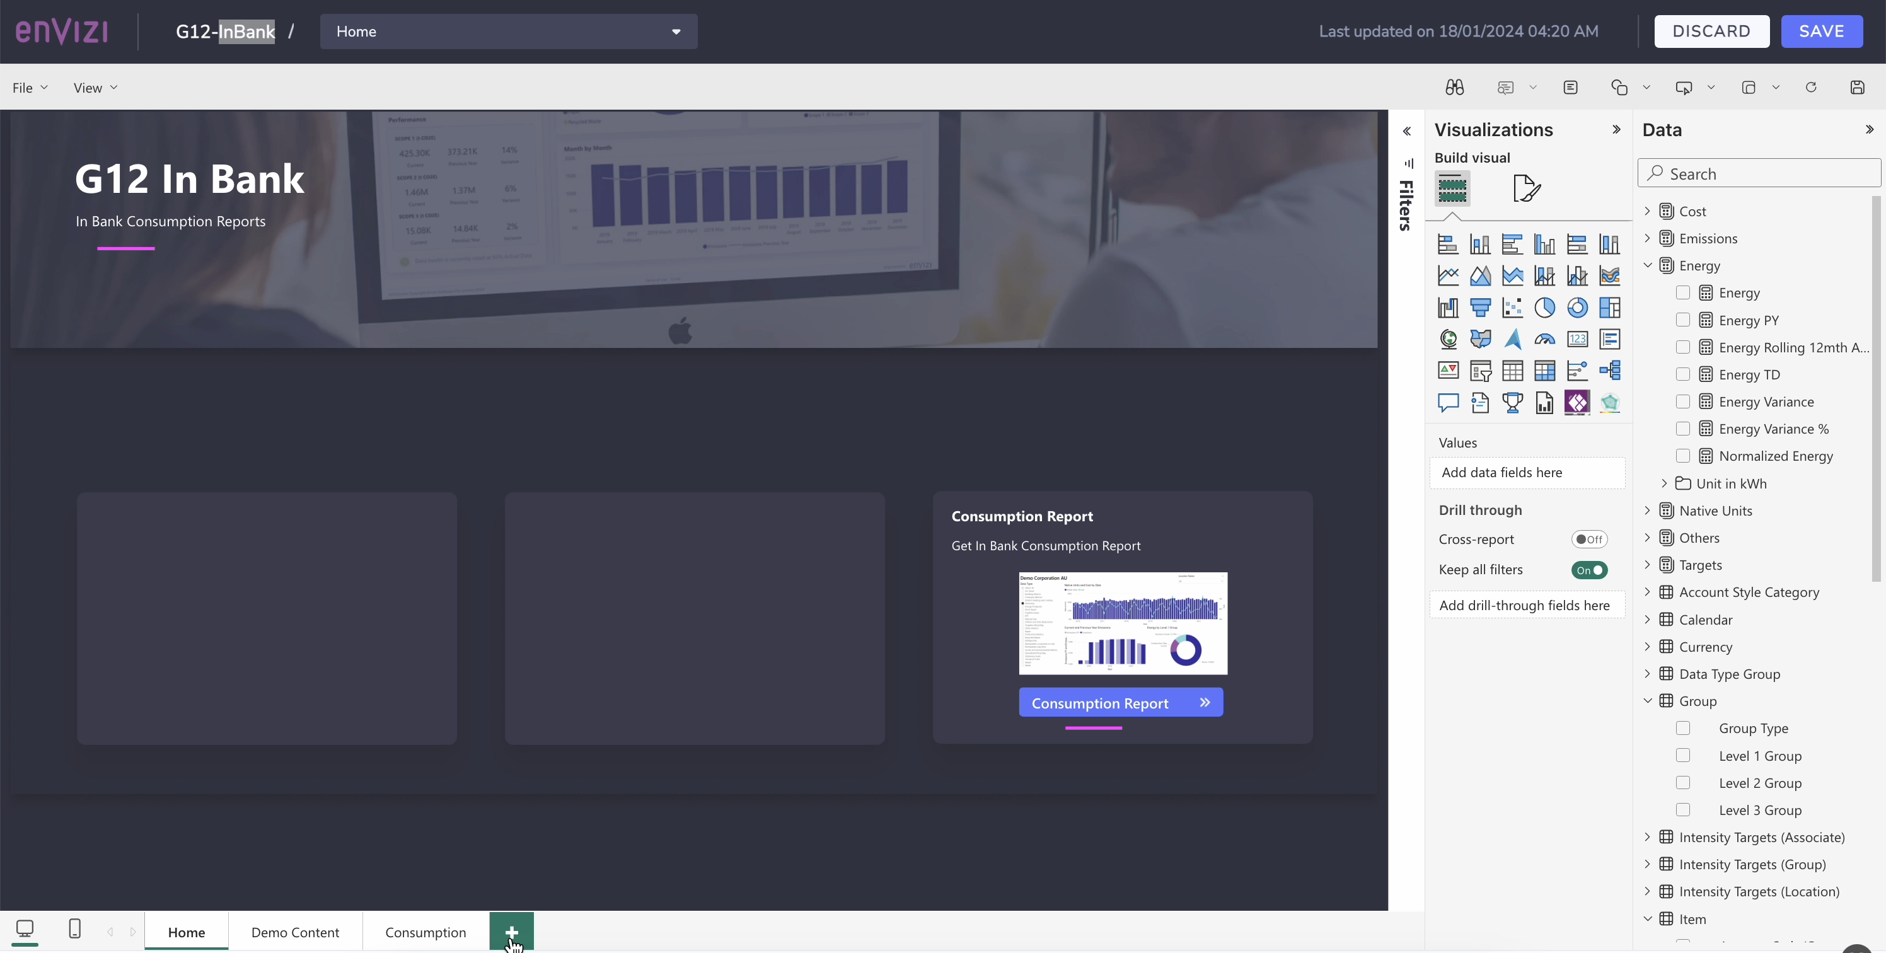Check the Energy Variance field checkbox
Image resolution: width=1886 pixels, height=953 pixels.
click(1683, 402)
